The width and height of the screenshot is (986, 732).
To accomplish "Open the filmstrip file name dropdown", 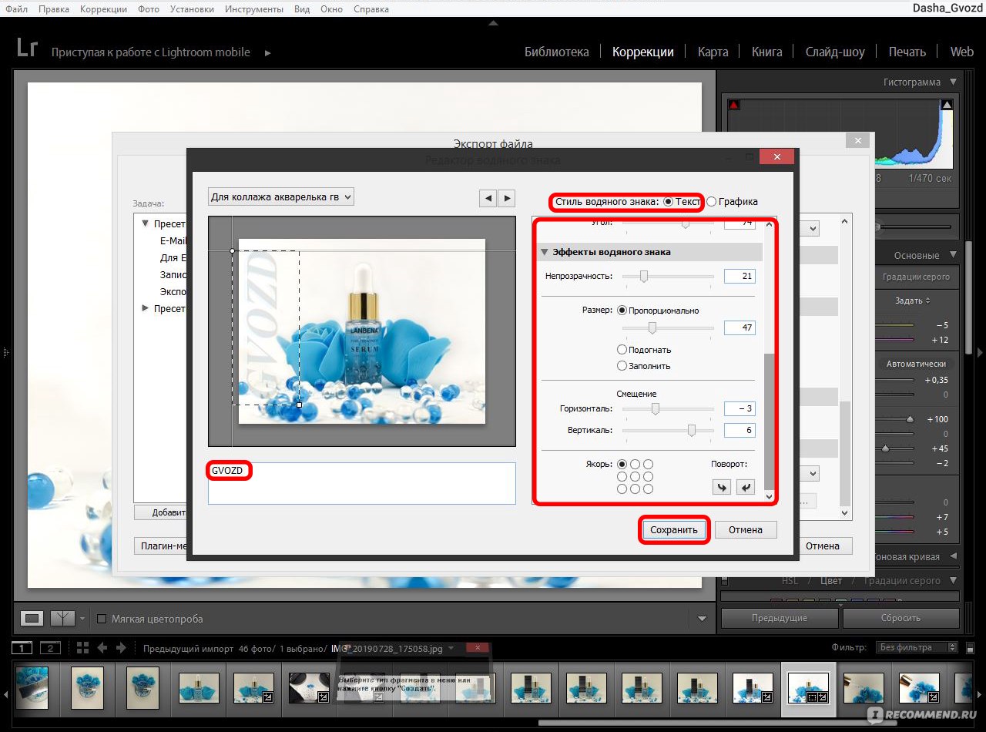I will tap(451, 649).
